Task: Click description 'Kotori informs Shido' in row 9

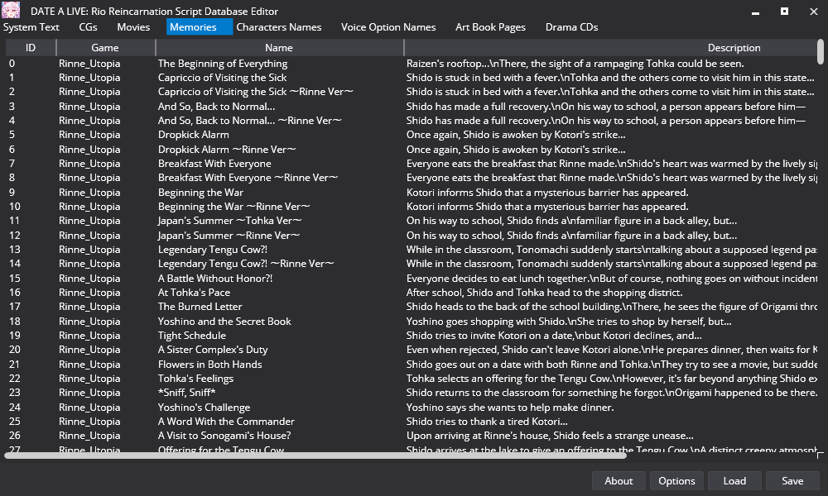Action: click(547, 192)
